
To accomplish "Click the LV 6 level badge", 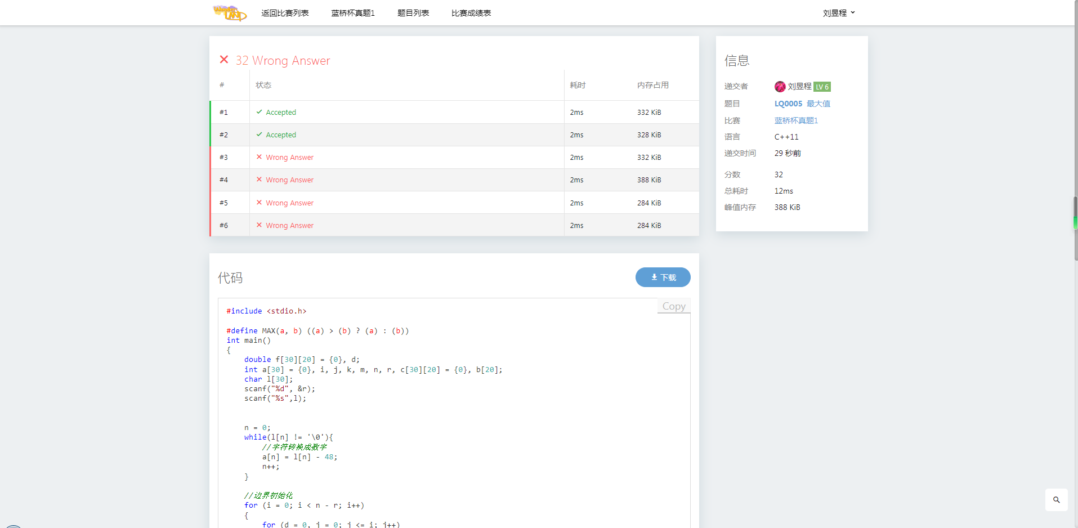I will (x=822, y=87).
